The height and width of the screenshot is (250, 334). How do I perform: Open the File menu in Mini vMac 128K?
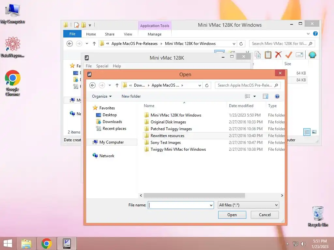coord(89,66)
